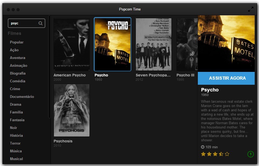Image resolution: width=259 pixels, height=166 pixels.
Task: Select the Musical genre
Action: click(x=16, y=159)
